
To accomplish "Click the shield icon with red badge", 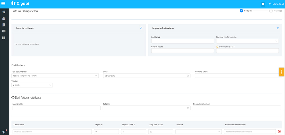I will 4,132.
